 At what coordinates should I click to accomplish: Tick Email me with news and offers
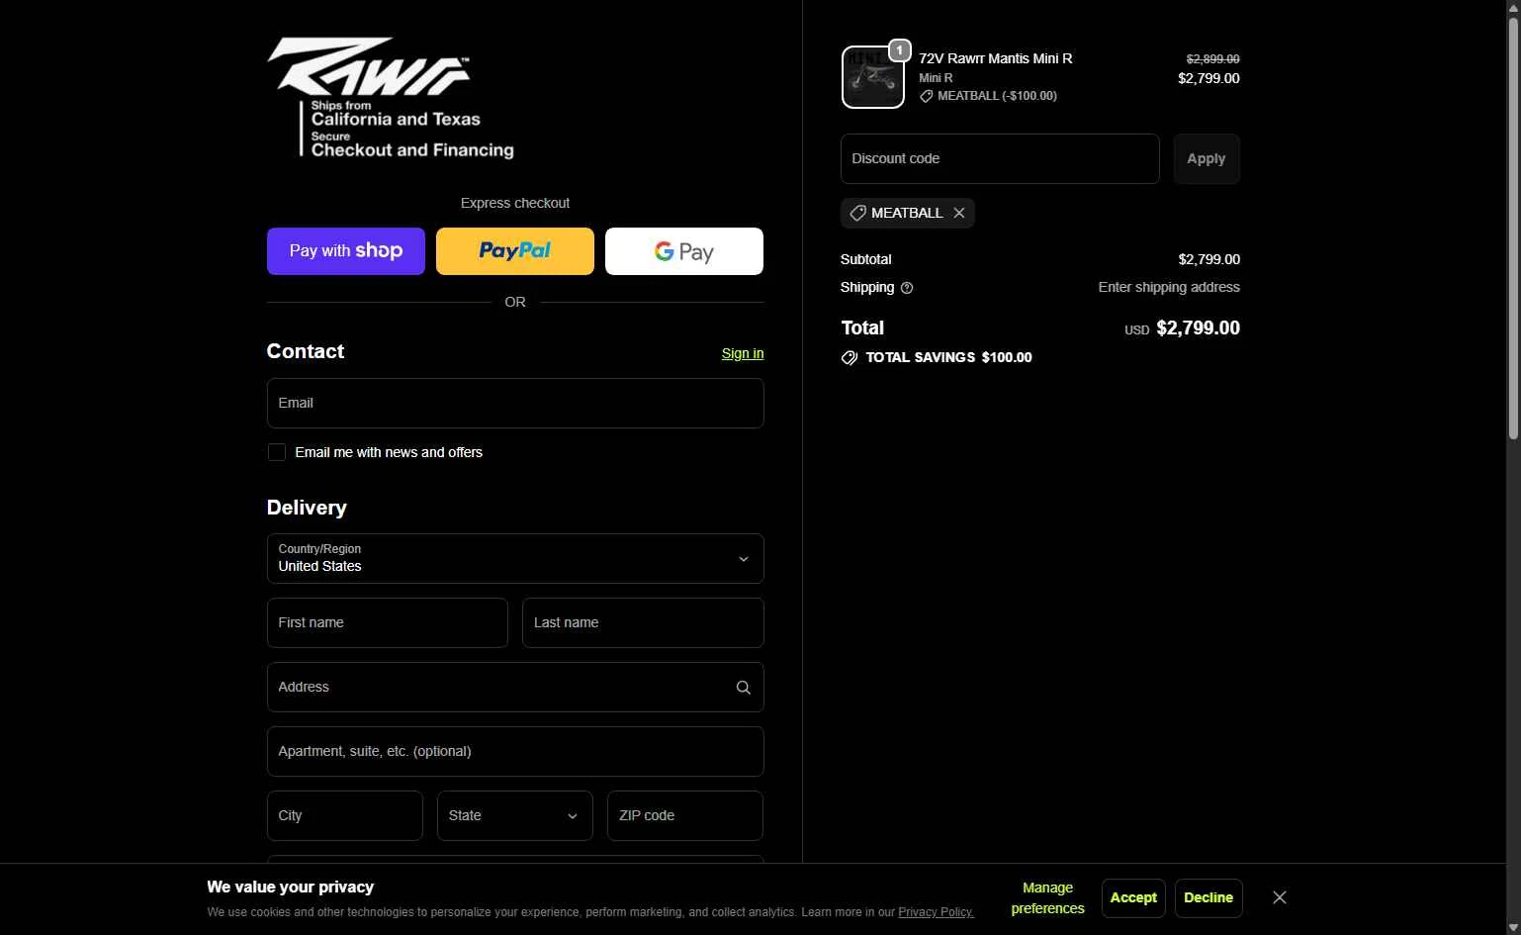click(x=277, y=452)
